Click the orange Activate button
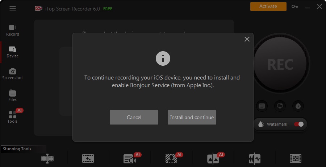The height and width of the screenshot is (167, 326). (x=268, y=7)
